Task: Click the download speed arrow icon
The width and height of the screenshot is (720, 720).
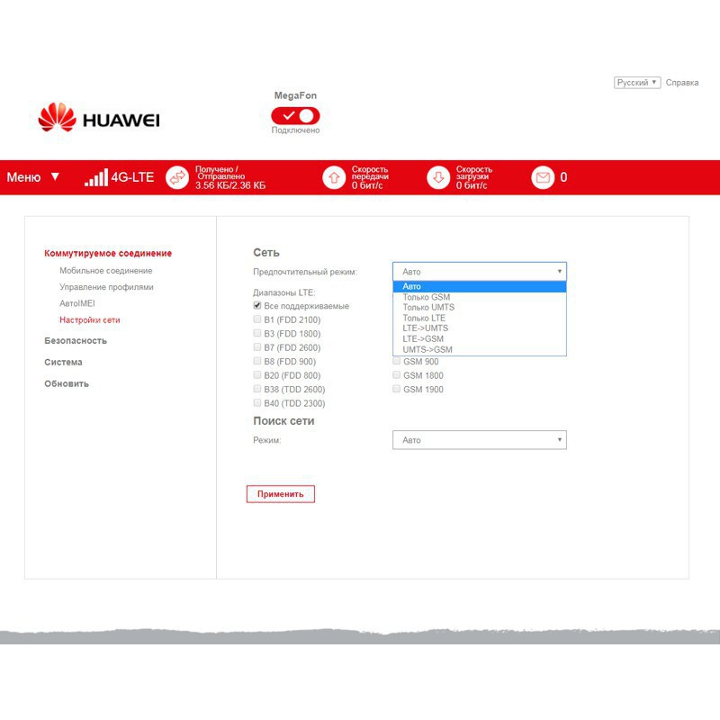Action: (x=438, y=177)
